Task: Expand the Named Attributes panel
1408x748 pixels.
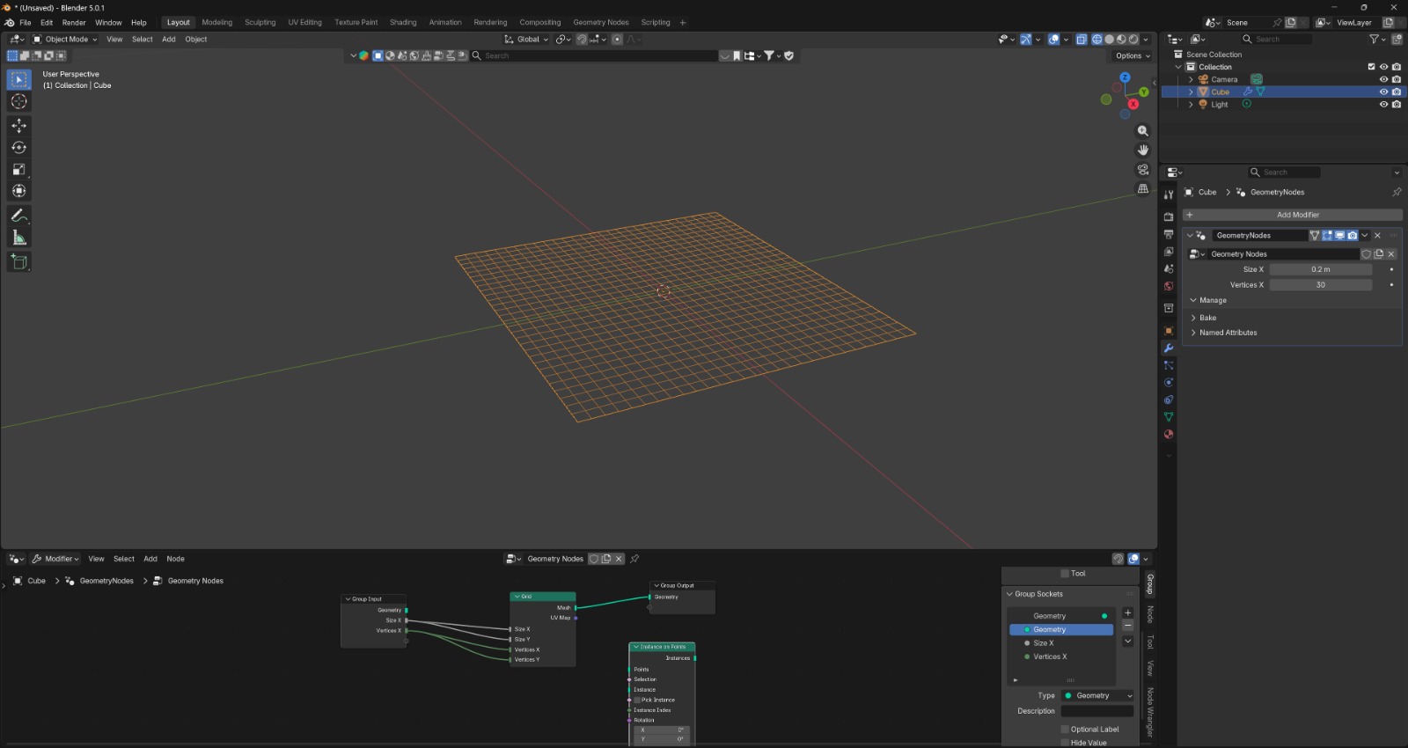Action: tap(1228, 333)
